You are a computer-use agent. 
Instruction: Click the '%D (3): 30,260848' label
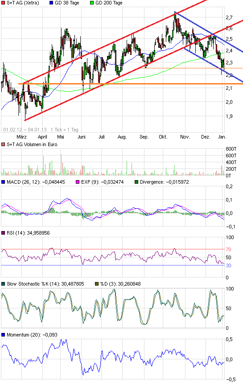(120, 284)
